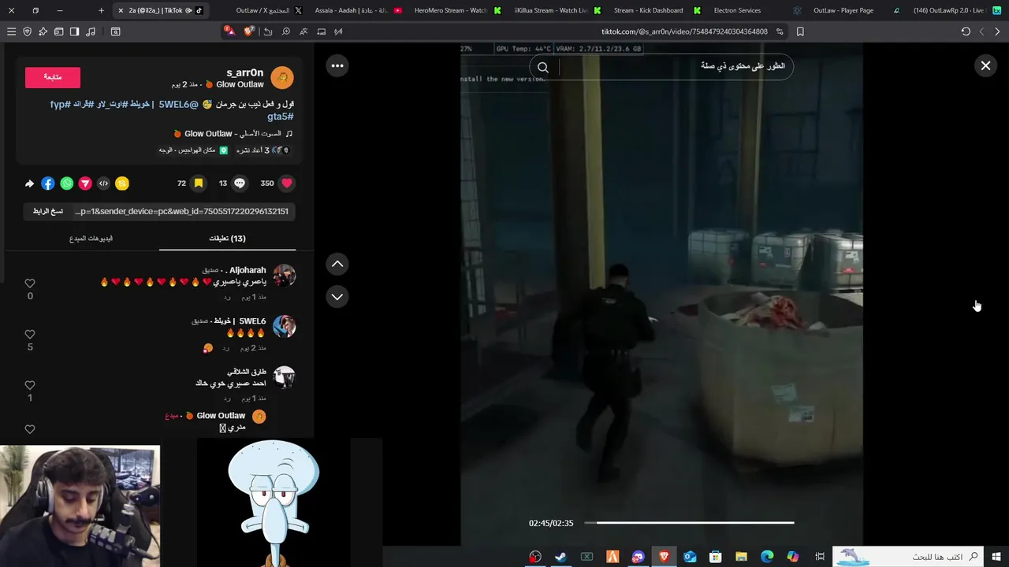Like the video with heart icon

(x=287, y=183)
